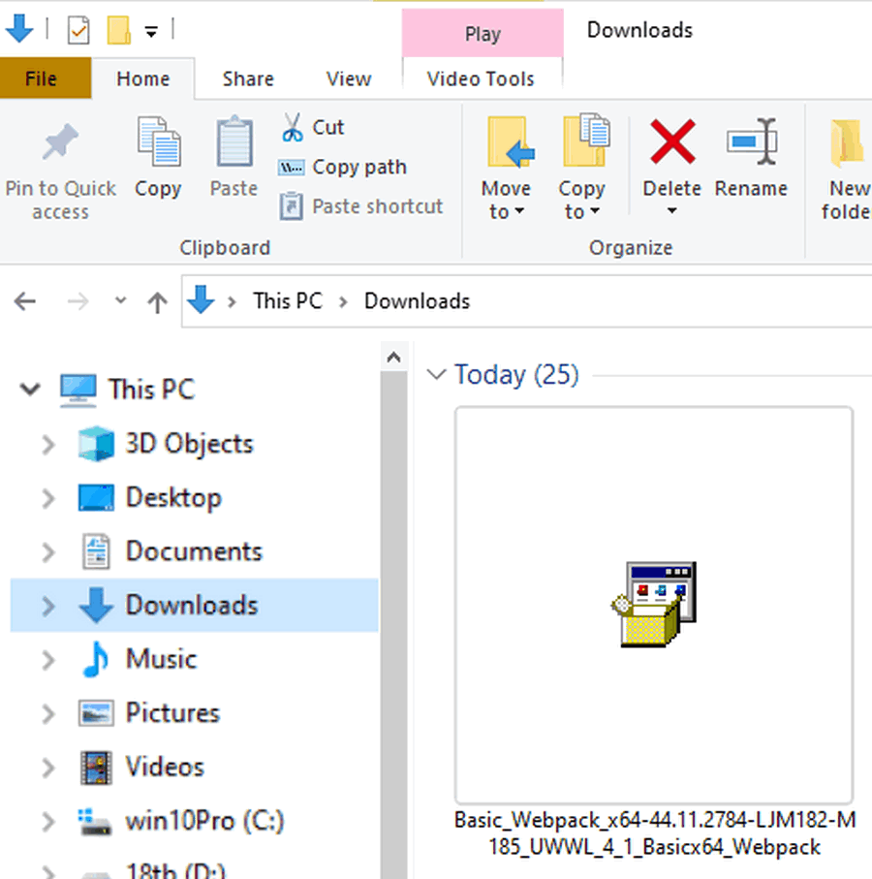Click Copy path in the ribbon

click(342, 167)
